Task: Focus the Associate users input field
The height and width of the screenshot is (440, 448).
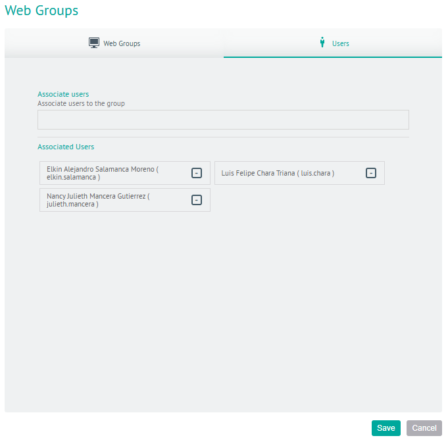Action: (223, 120)
